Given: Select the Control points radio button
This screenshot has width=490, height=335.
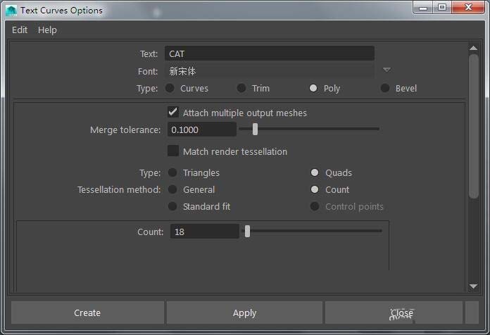Looking at the screenshot, I should [315, 206].
